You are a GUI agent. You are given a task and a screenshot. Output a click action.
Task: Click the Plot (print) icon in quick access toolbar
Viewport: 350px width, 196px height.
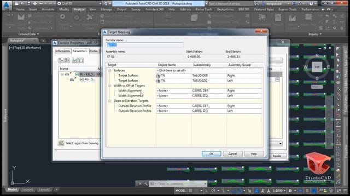point(35,4)
